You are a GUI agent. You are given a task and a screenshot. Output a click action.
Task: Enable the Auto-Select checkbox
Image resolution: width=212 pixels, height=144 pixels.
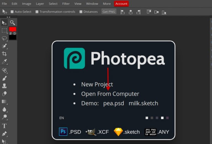point(12,12)
